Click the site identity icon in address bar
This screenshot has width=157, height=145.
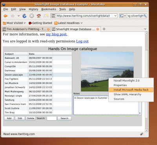point(53,16)
